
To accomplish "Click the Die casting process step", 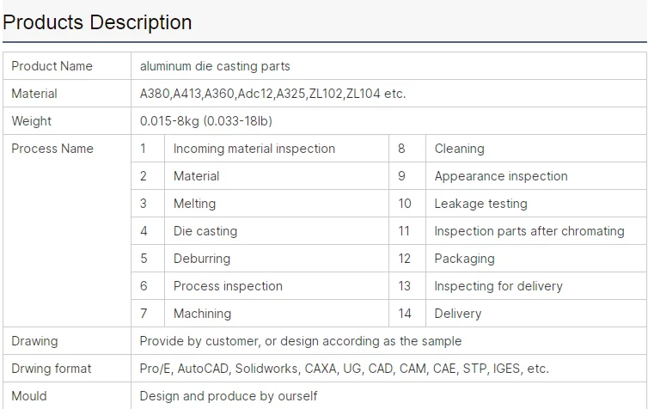I will pos(205,231).
